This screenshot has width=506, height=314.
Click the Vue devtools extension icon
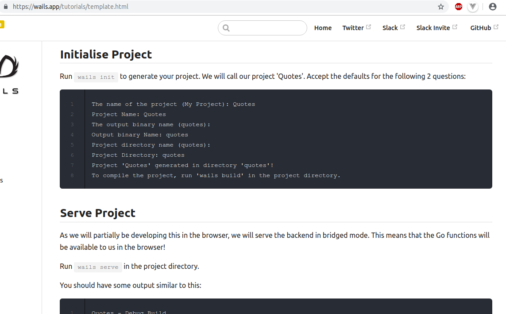473,7
